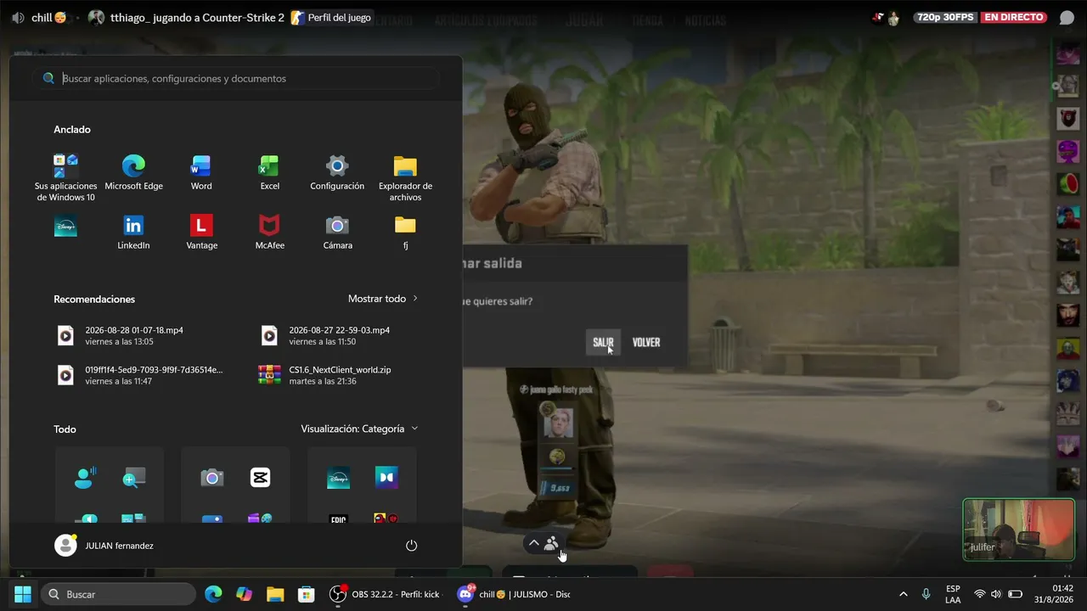1087x611 pixels.
Task: Open the stream chat bubble icon
Action: [x=1067, y=18]
